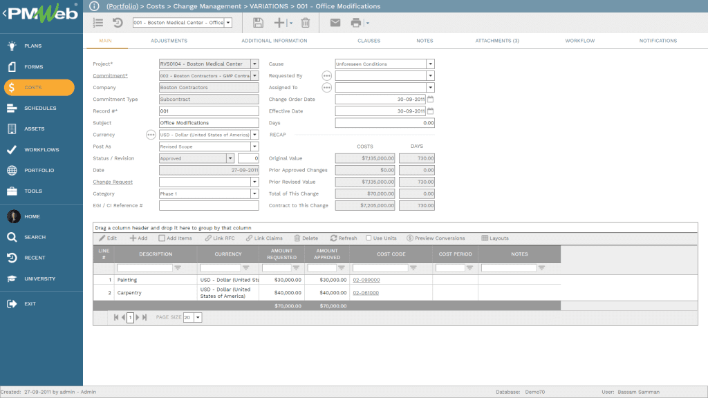Open the Status dropdown showing Approved

point(230,158)
